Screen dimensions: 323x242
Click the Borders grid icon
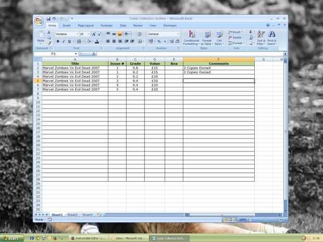[79, 41]
